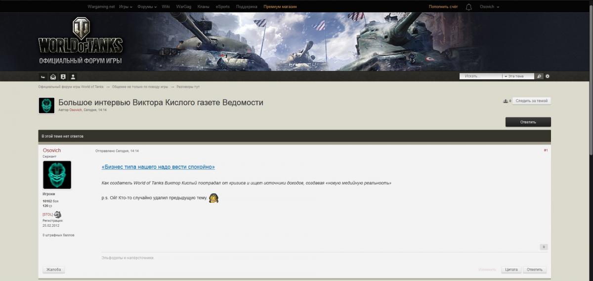Click the Жалоба report button

(x=54, y=270)
